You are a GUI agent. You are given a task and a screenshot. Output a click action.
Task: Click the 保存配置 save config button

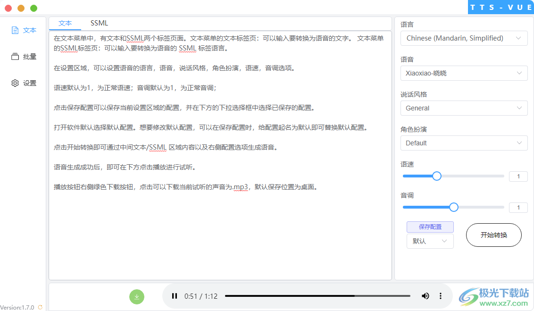430,227
